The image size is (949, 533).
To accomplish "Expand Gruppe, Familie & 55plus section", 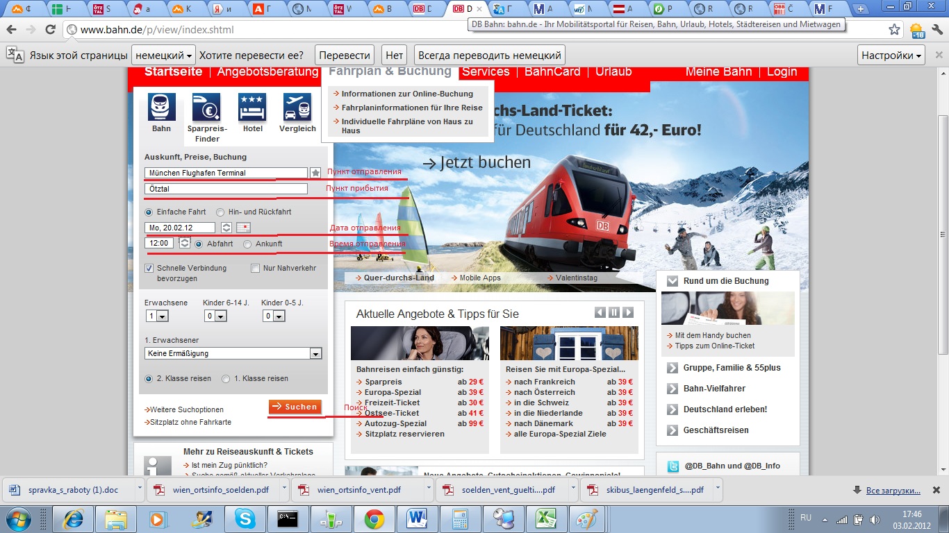I will click(672, 368).
